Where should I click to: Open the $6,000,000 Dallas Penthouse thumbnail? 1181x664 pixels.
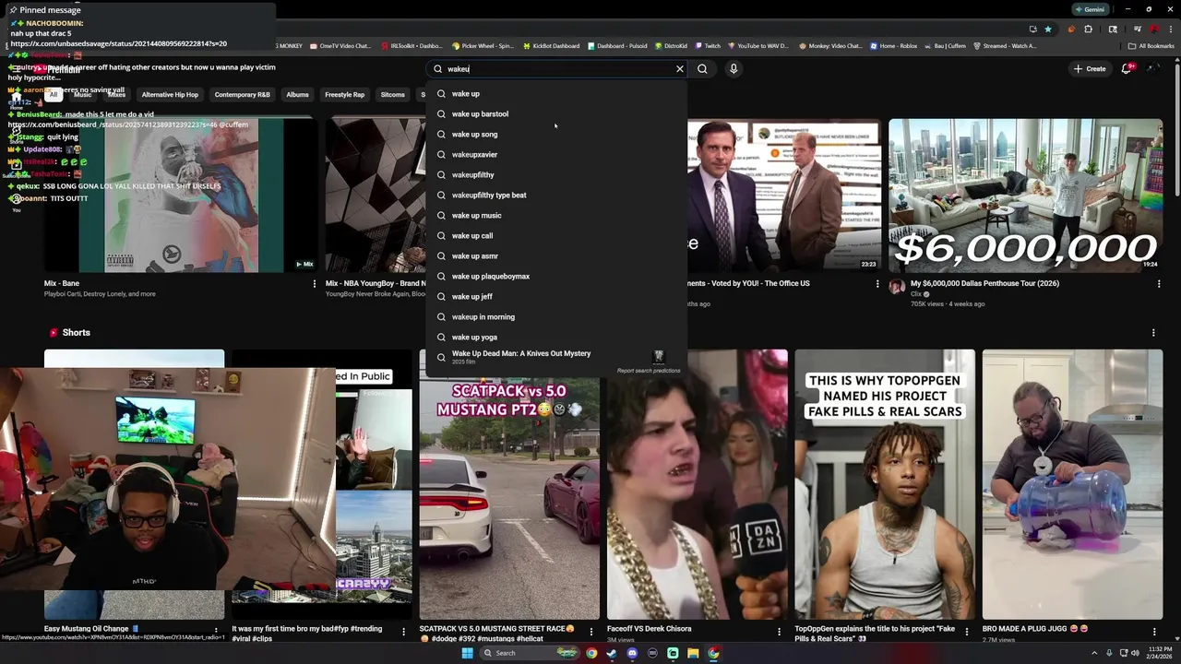pyautogui.click(x=1025, y=196)
